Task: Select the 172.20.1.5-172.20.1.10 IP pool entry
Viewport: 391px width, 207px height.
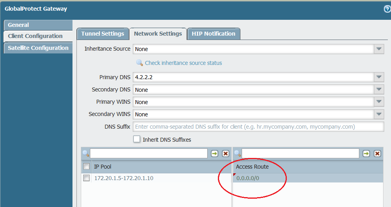Action: [x=124, y=178]
